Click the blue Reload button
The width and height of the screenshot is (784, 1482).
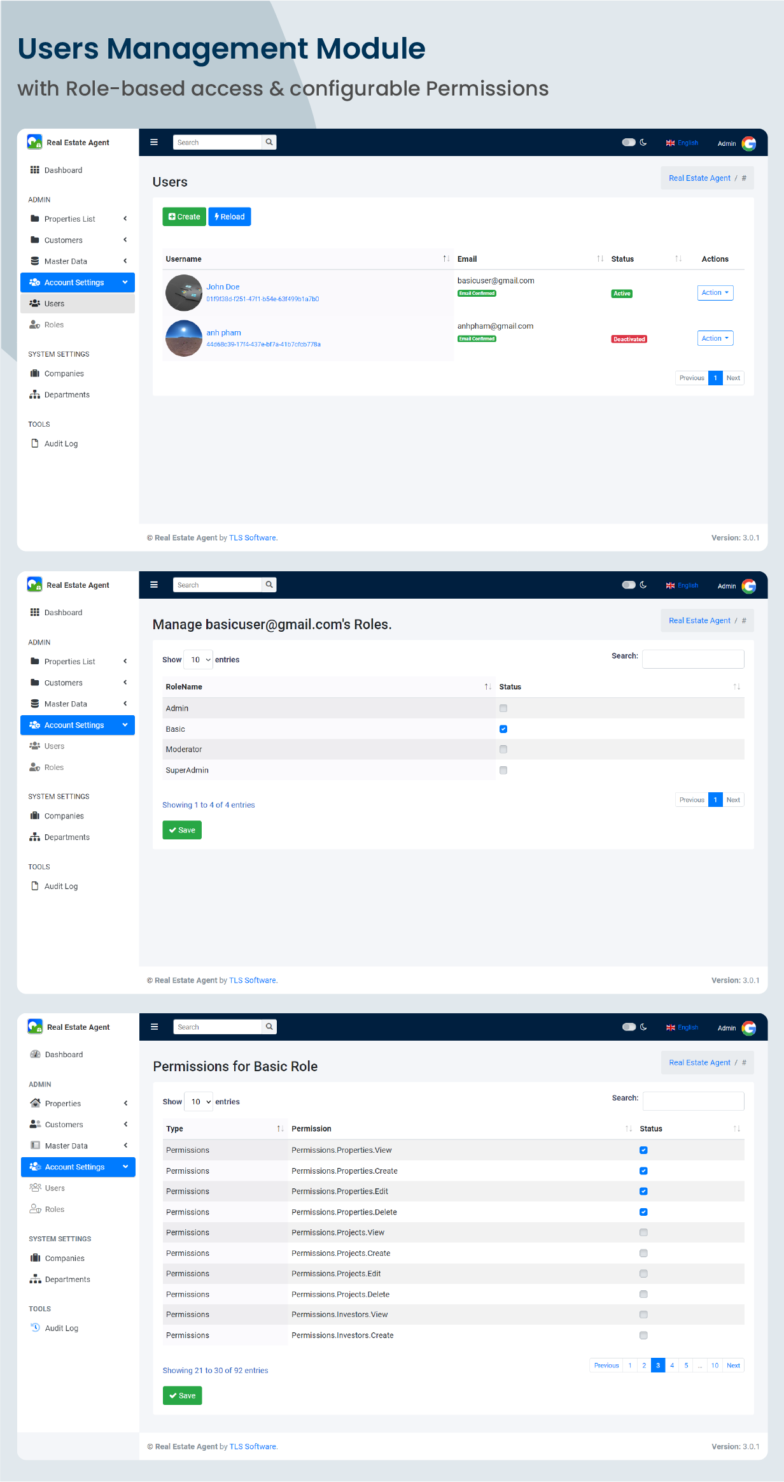point(230,217)
